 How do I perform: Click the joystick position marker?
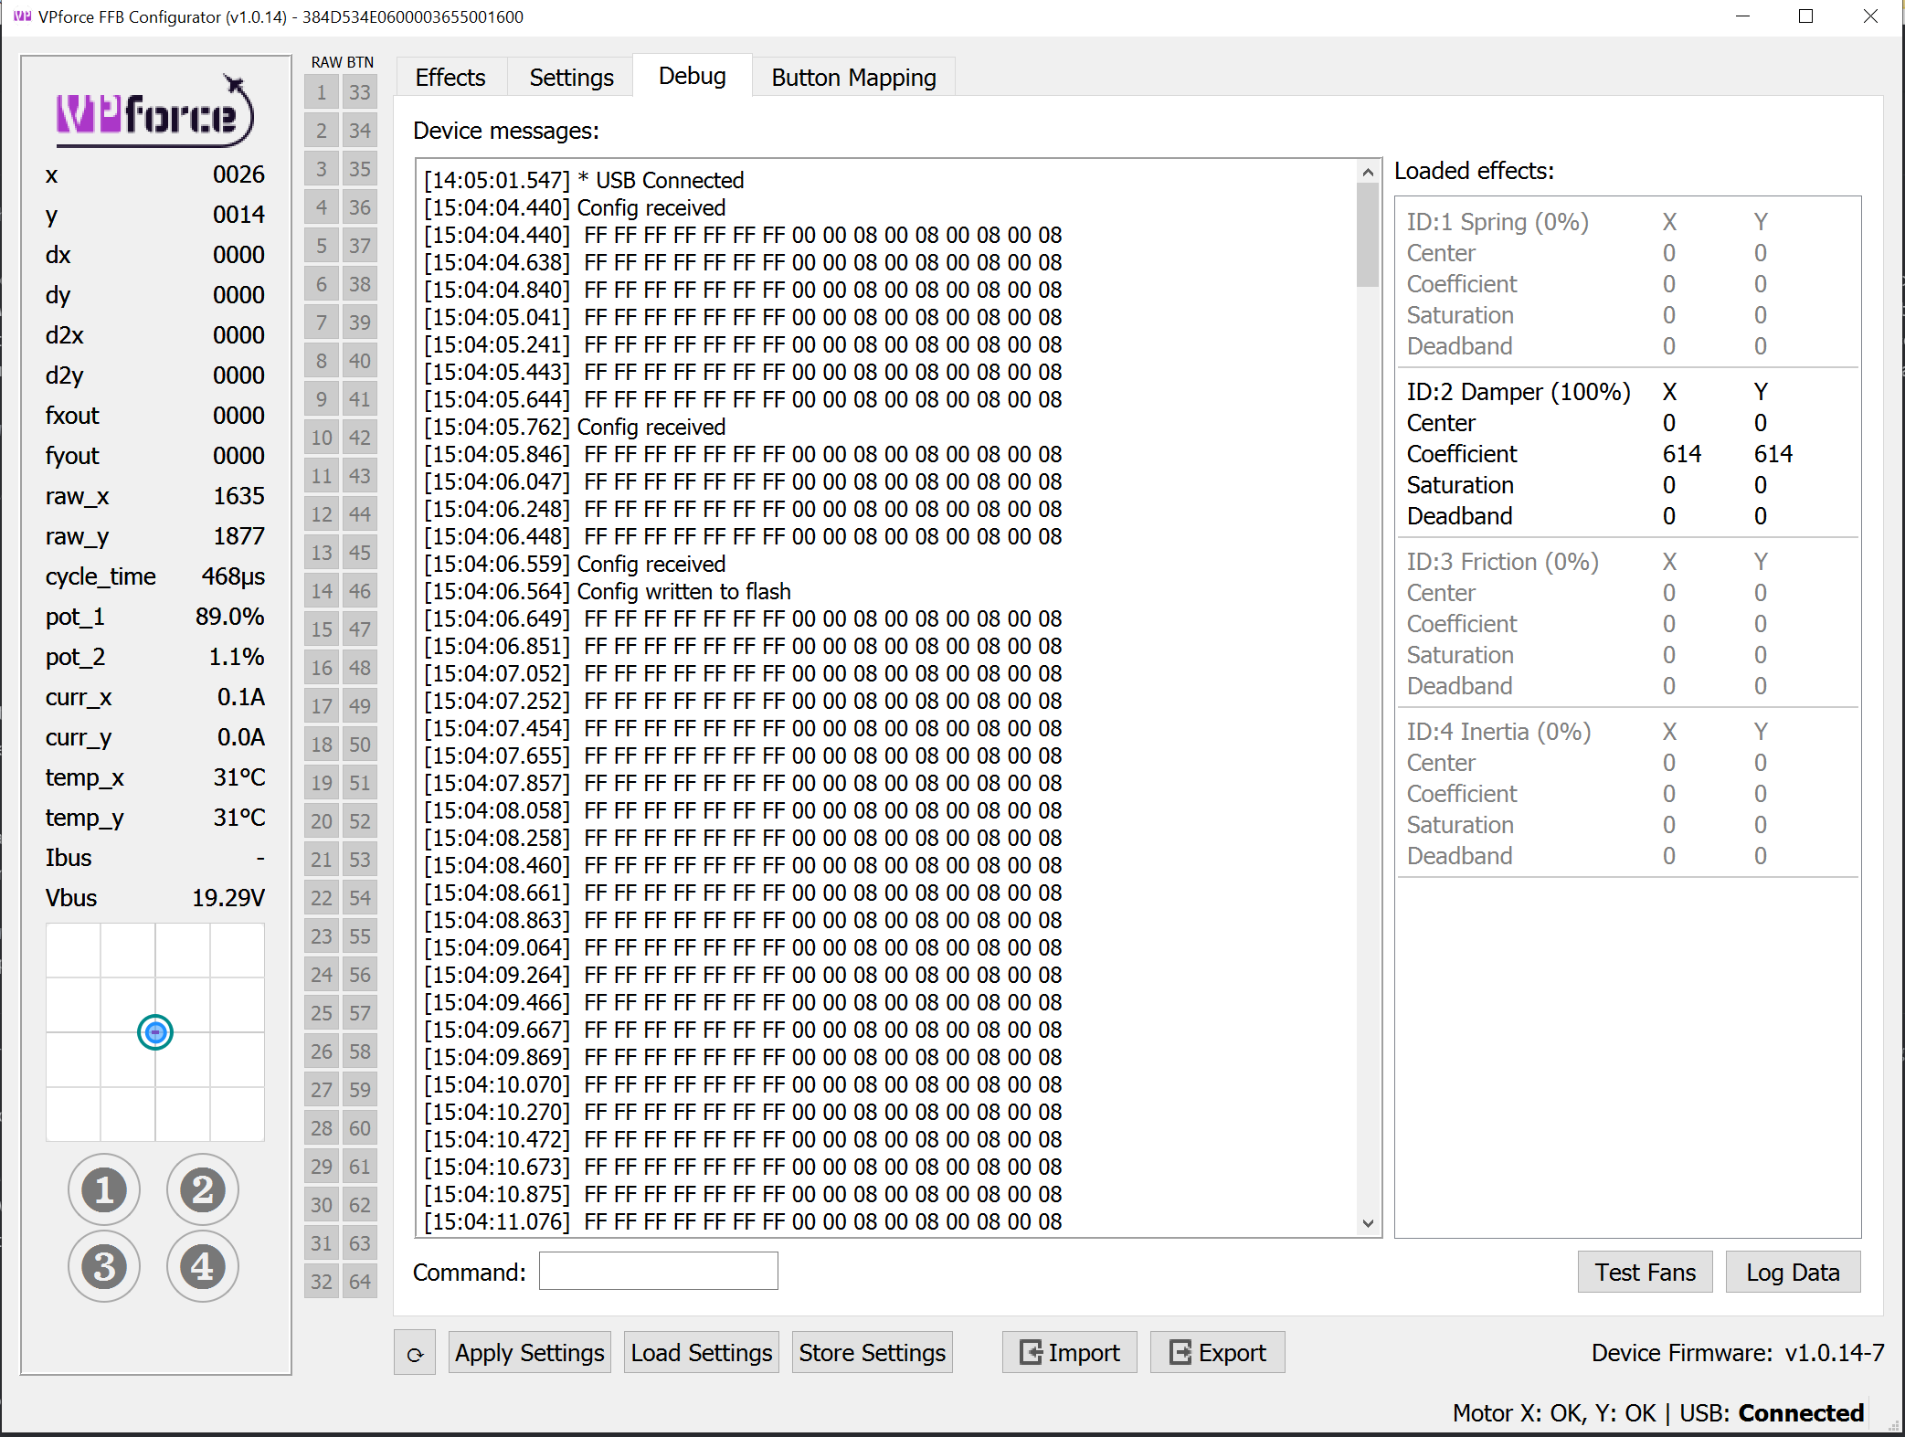[x=155, y=1032]
